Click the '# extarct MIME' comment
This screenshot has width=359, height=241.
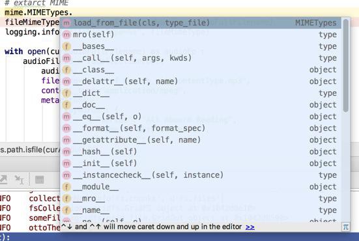tap(36, 3)
